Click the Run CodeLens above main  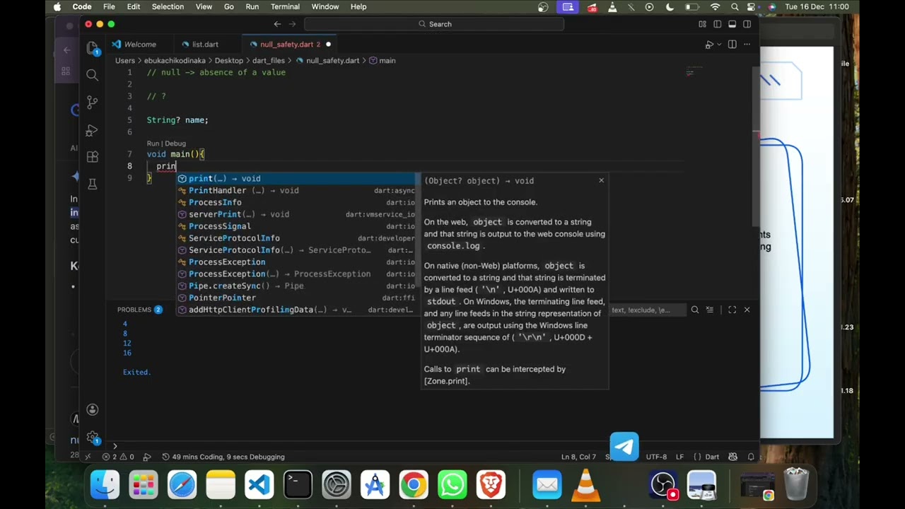tap(153, 144)
